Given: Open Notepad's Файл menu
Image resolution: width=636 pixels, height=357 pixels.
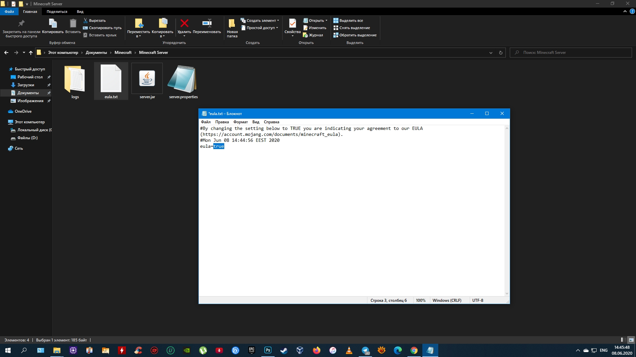Looking at the screenshot, I should click(x=206, y=122).
